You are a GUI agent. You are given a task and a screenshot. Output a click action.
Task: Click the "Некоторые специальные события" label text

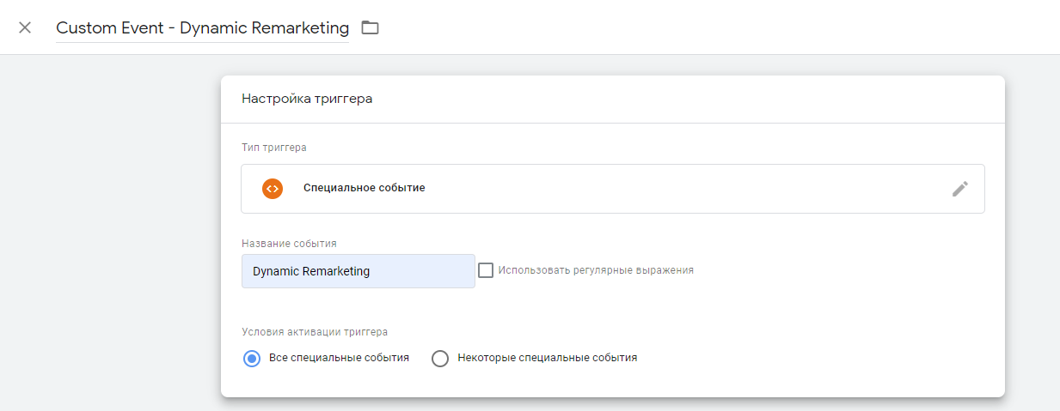click(548, 358)
